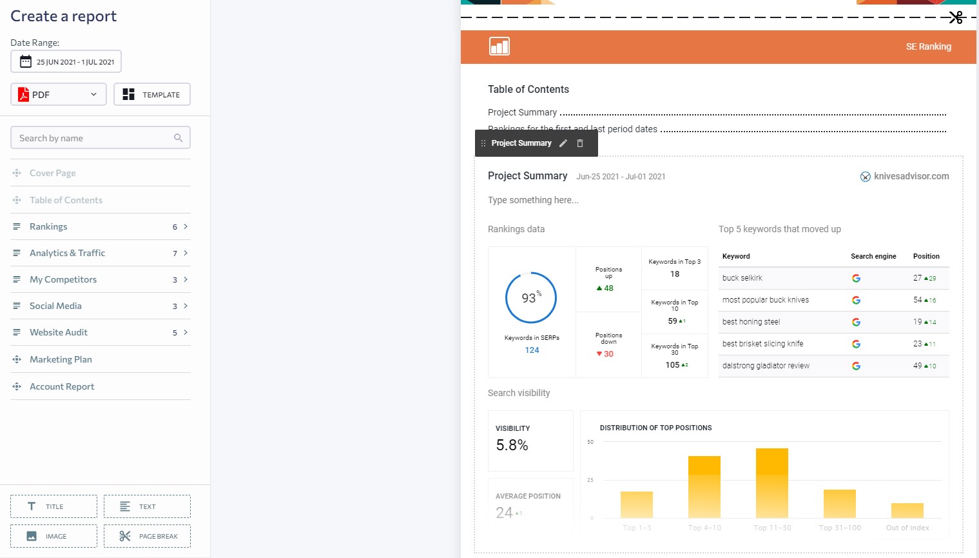The height and width of the screenshot is (558, 979).
Task: Click the scissors icon on the dashed page divider
Action: point(955,17)
